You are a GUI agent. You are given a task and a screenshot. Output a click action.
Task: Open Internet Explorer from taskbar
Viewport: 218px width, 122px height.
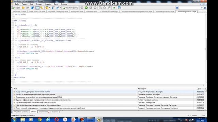(48, 120)
